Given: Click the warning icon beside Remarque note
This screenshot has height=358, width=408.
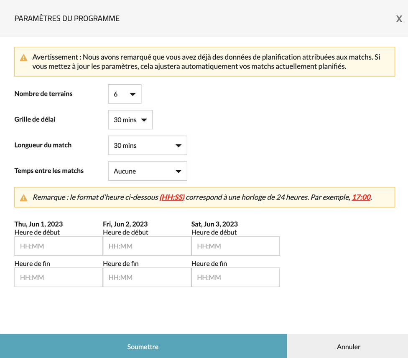Looking at the screenshot, I should 24,198.
